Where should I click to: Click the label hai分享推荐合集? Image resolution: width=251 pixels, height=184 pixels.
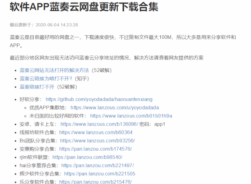[x=38, y=166]
